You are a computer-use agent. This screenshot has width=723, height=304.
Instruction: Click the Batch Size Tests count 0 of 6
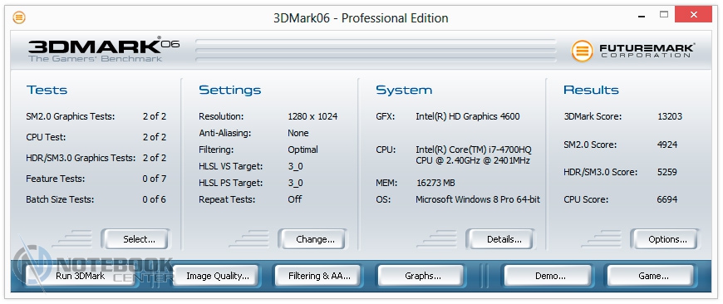(155, 199)
